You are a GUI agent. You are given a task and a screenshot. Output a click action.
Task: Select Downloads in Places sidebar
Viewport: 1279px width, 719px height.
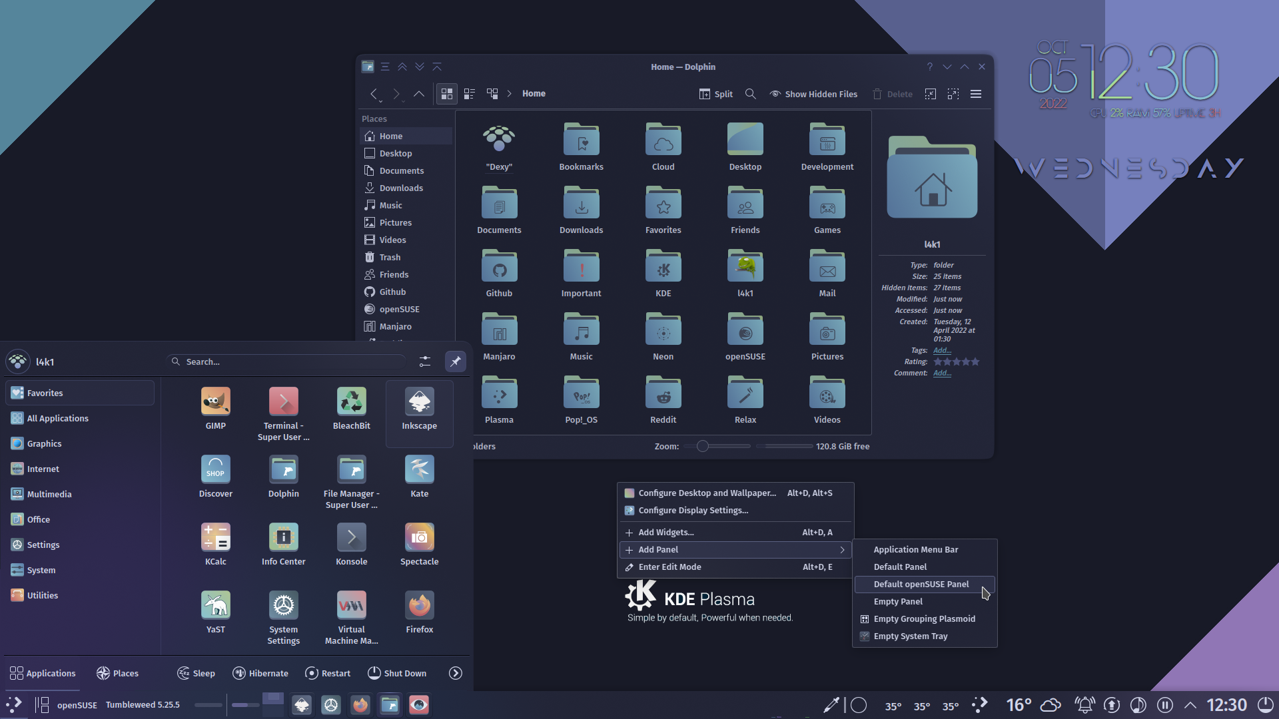(406, 188)
